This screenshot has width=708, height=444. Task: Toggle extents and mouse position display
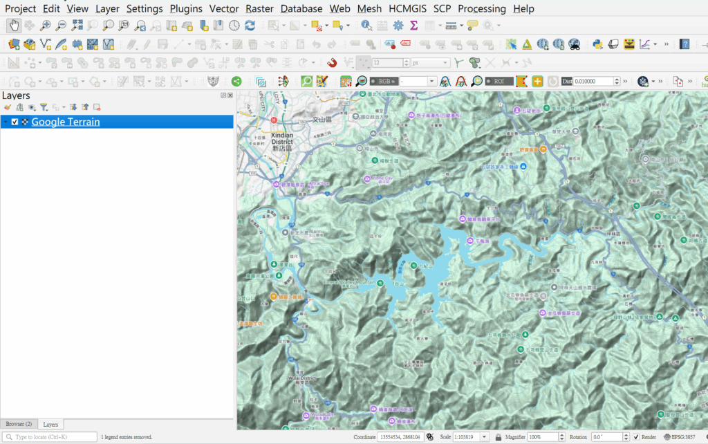click(x=430, y=437)
